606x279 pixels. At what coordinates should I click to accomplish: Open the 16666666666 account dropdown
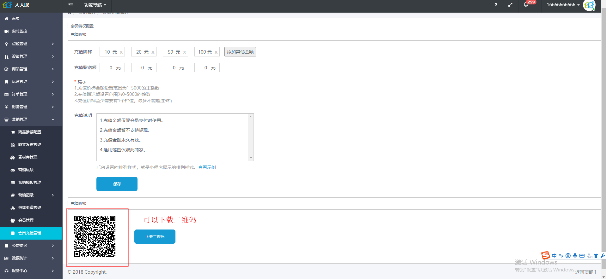pos(563,5)
